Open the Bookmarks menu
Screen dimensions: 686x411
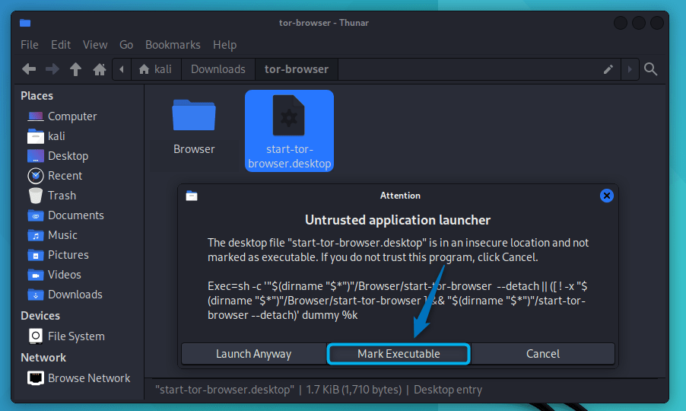(173, 45)
